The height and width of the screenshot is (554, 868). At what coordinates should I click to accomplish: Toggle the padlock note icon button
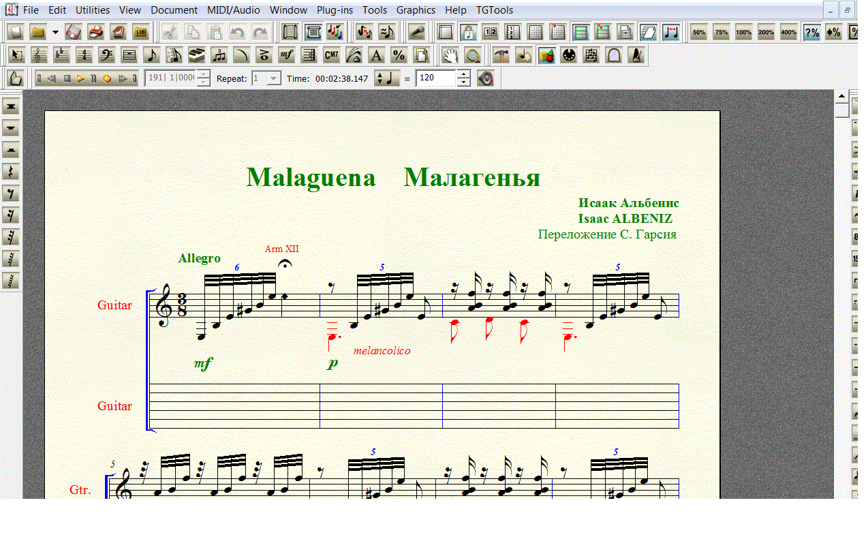pos(467,32)
